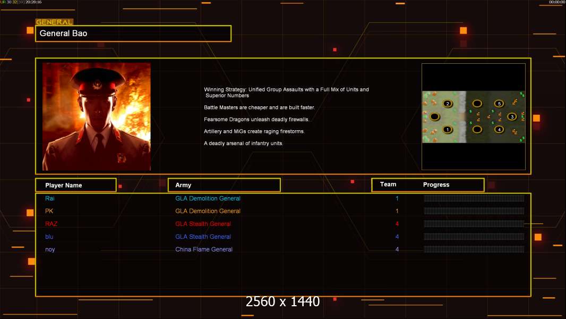566x319 pixels.
Task: Click the GENERAL label above the name box
Action: coord(54,22)
